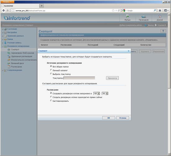Expand the Хранение данных tree node arrow
Image resolution: width=171 pixels, height=156 pixels.
(2, 36)
